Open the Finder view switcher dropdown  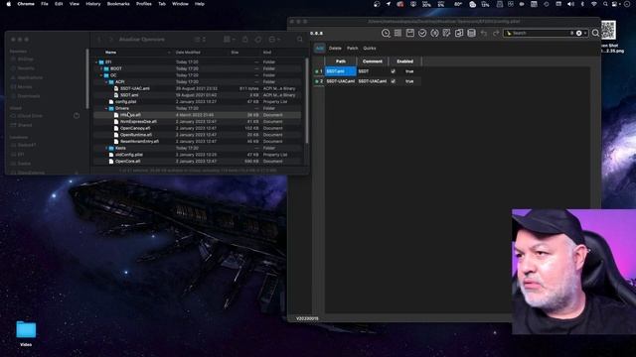(x=200, y=40)
